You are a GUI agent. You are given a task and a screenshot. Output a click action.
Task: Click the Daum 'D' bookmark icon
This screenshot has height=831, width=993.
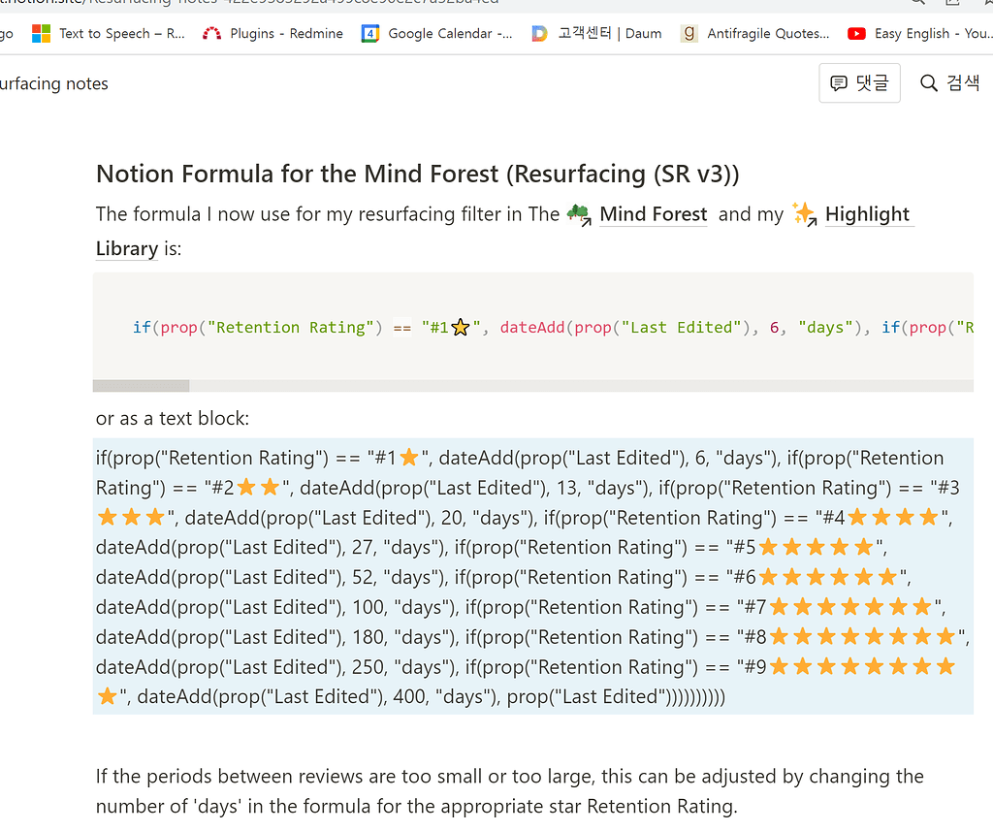(x=539, y=34)
